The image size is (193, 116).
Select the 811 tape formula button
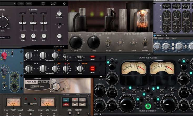pyautogui.click(x=75, y=100)
